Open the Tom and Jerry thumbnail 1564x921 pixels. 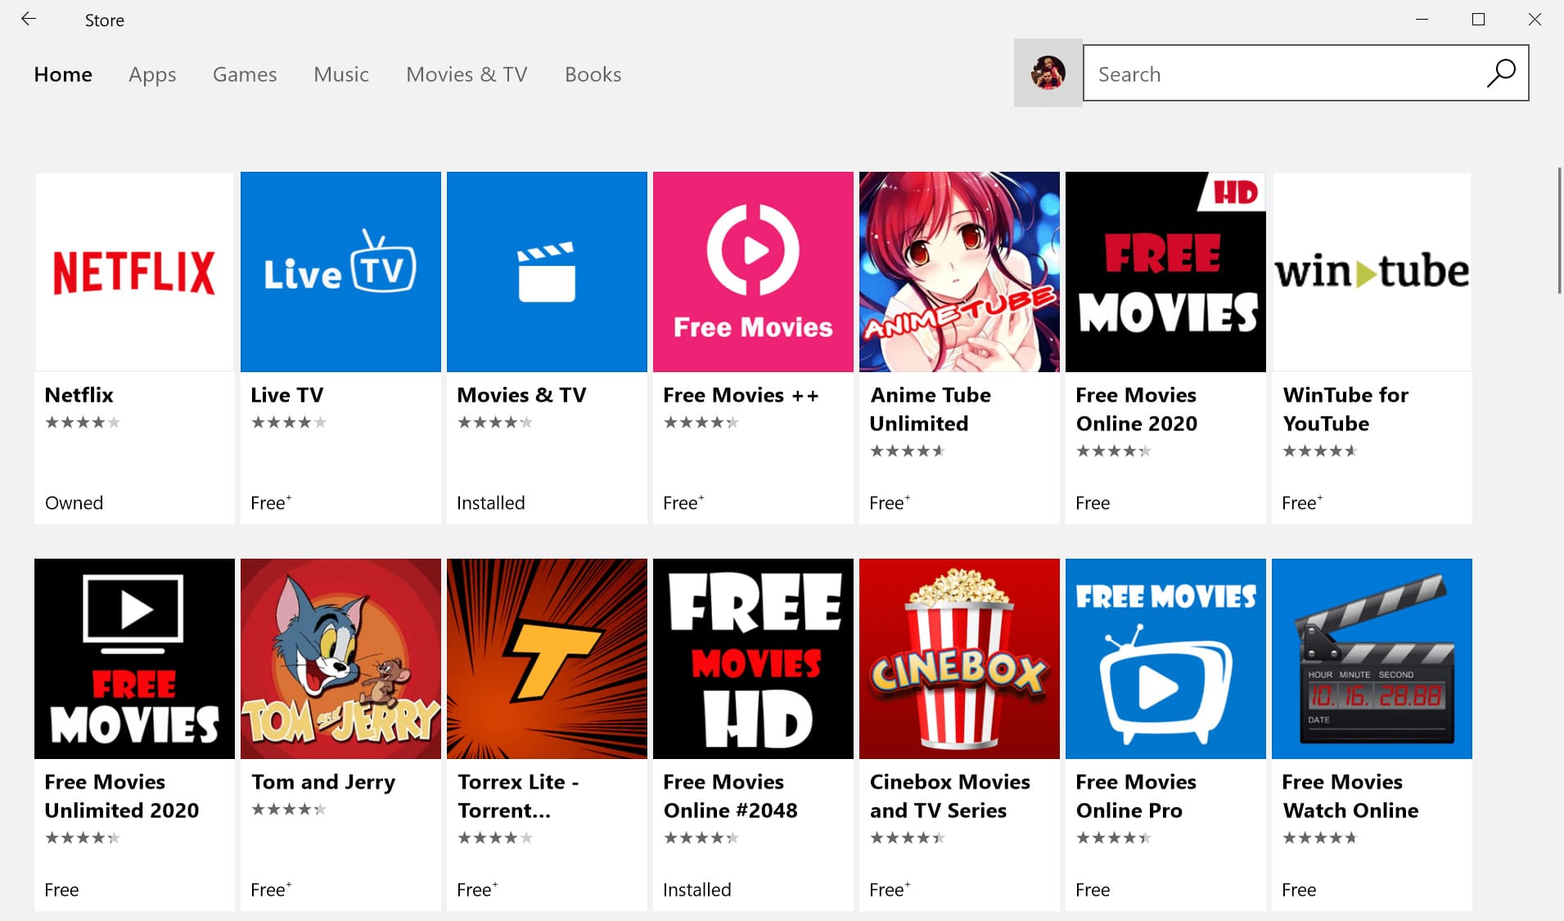340,658
